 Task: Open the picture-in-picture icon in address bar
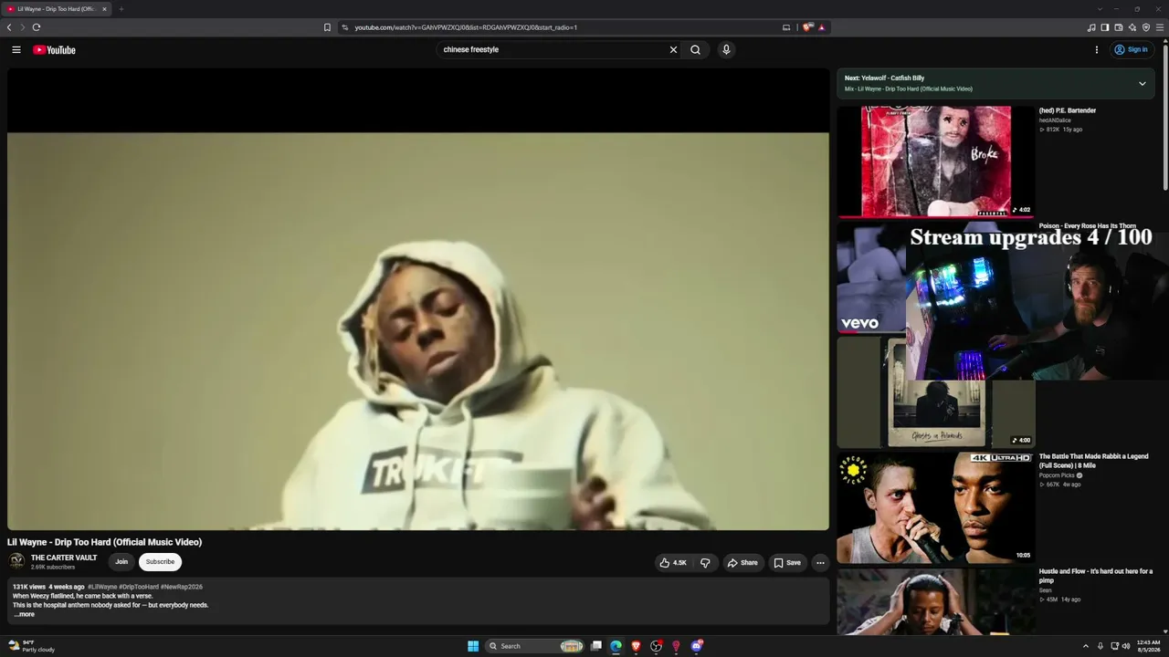[786, 27]
